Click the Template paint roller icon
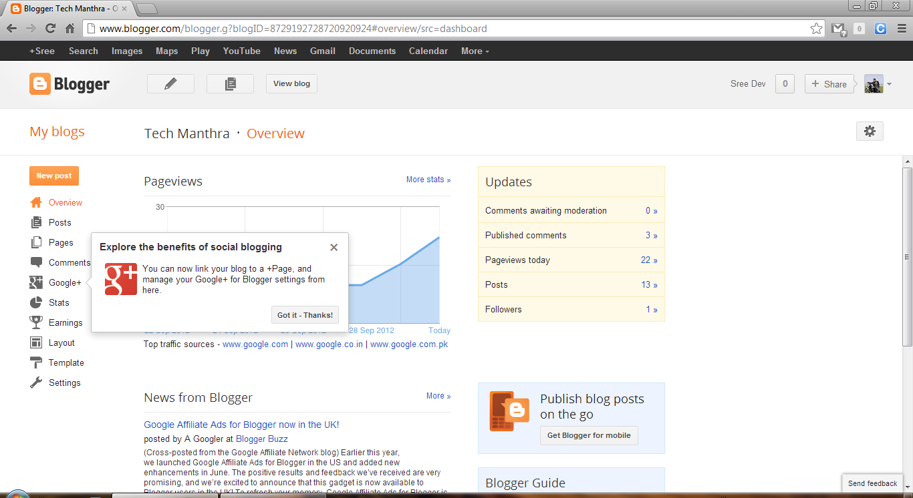 coord(36,362)
